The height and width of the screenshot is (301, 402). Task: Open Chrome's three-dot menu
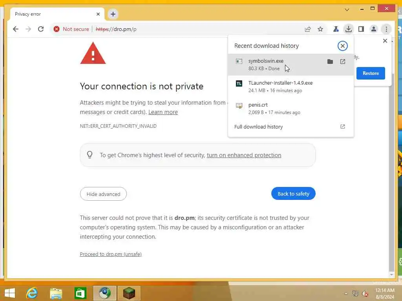pos(386,29)
